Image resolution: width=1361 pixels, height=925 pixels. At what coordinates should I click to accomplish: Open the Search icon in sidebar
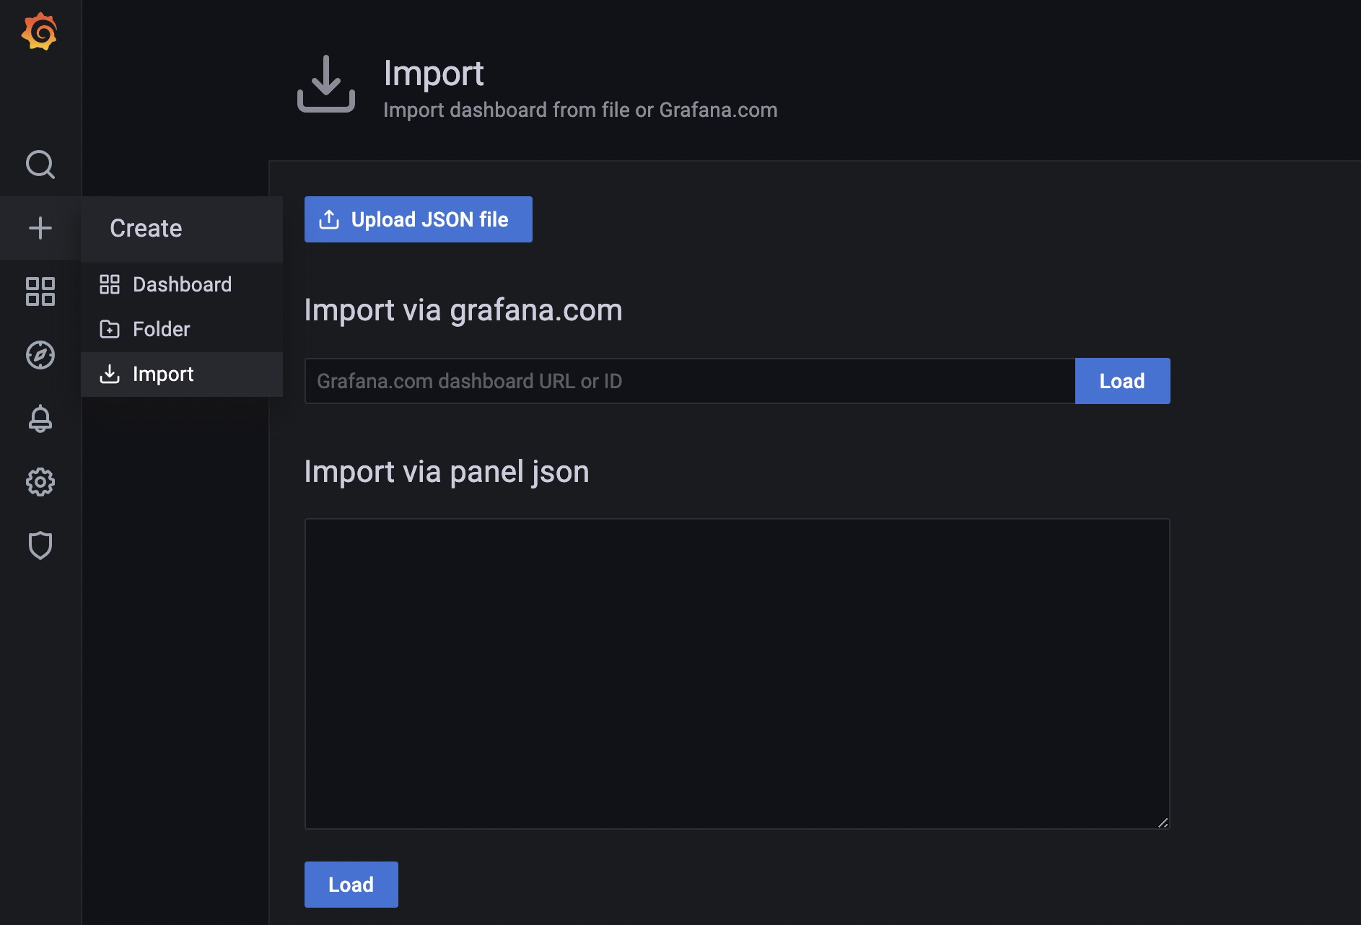click(40, 165)
